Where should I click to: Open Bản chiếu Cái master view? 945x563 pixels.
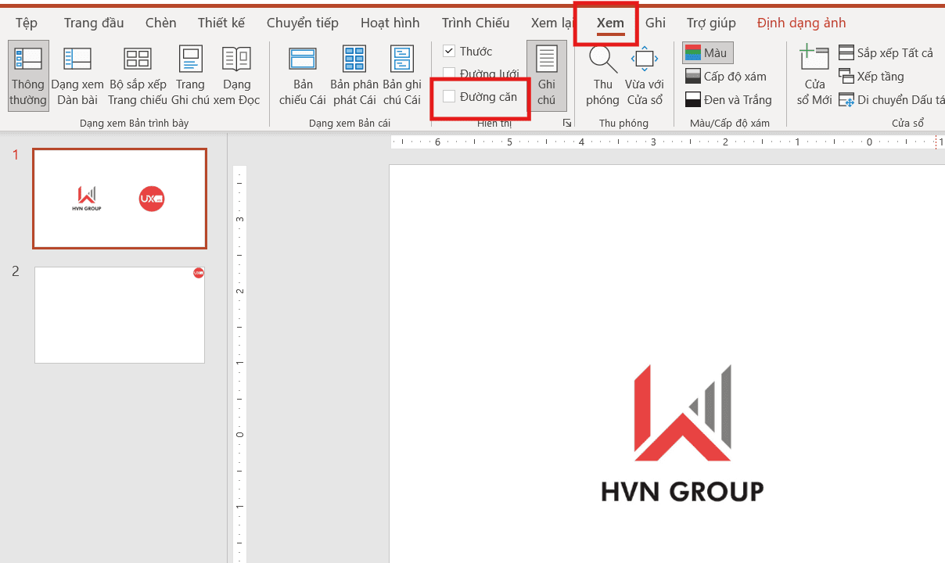point(303,76)
